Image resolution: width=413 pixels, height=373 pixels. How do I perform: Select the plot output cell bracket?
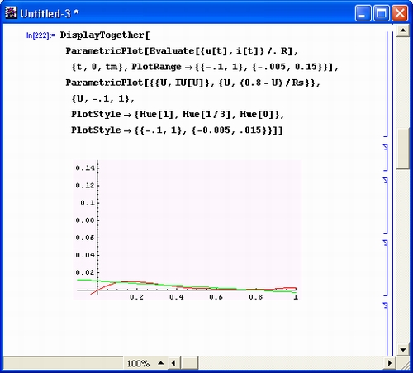click(x=386, y=268)
